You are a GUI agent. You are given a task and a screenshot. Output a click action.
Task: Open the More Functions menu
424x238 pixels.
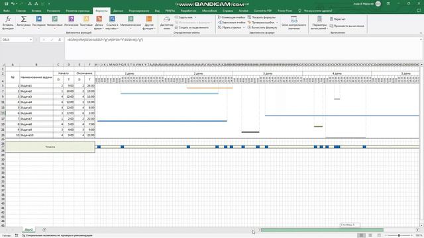(148, 23)
